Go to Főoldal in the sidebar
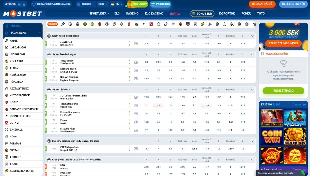This screenshot has height=176, width=310. [23, 26]
